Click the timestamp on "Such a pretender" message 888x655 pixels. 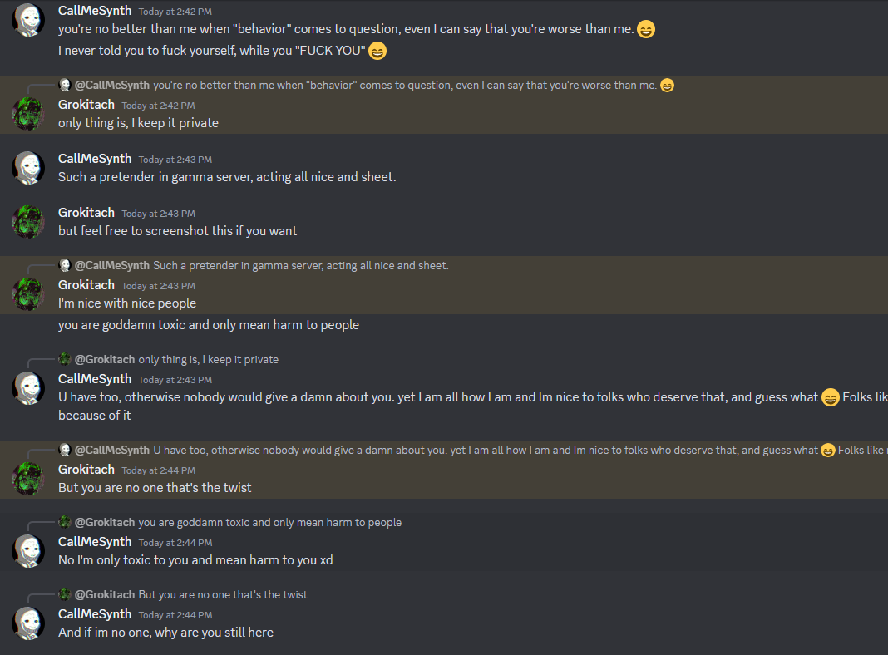click(x=175, y=160)
